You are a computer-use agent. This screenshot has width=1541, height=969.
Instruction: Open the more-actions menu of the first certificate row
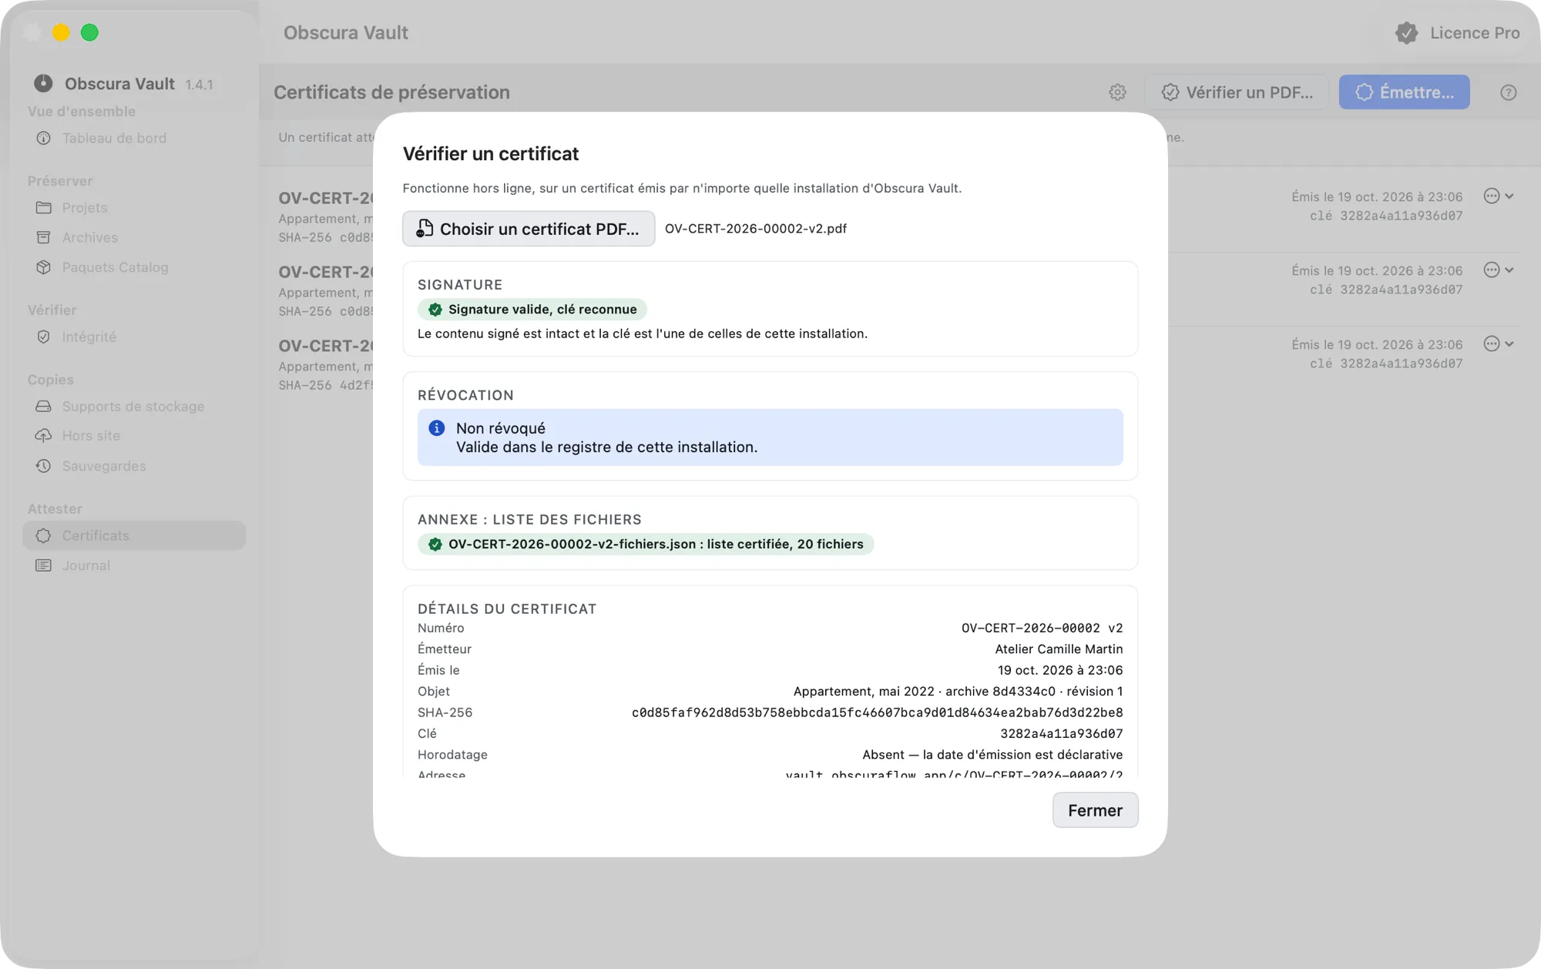point(1499,196)
